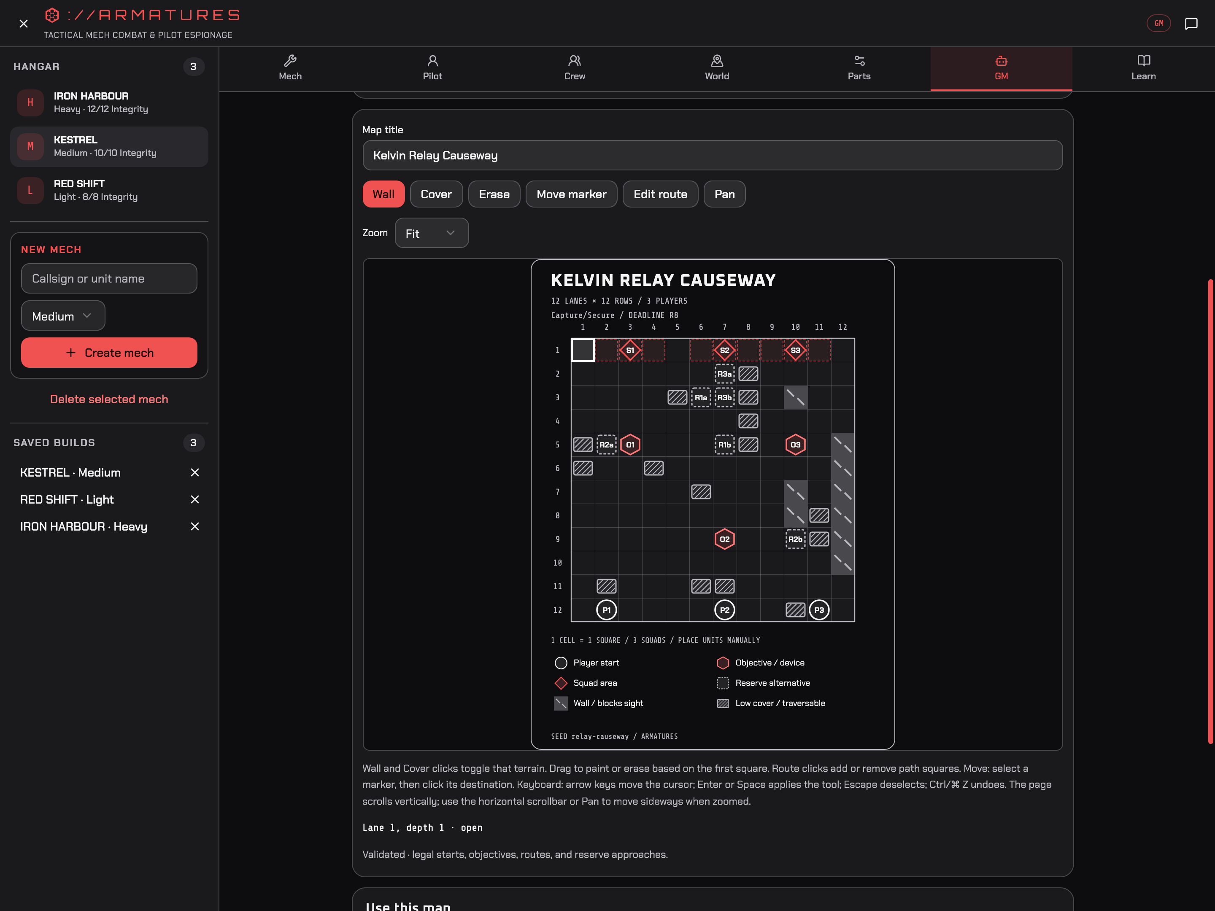
Task: Select the R1a reserve alternative marker
Action: [x=701, y=398]
